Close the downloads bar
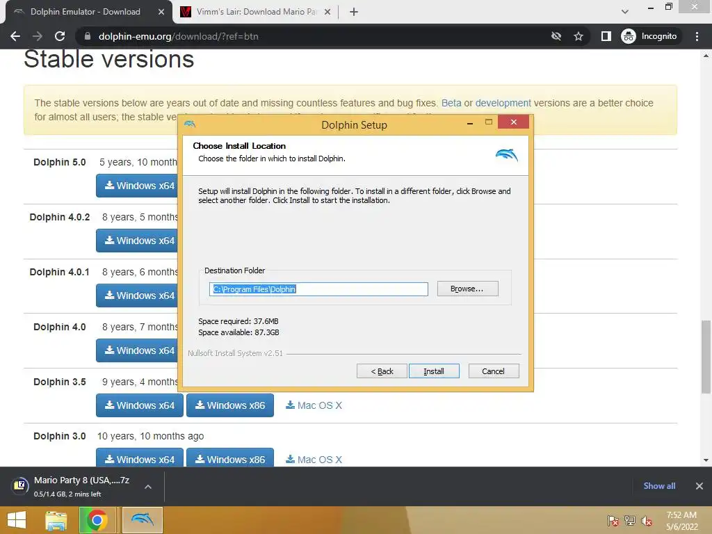Screen dimensions: 712x534 click(699, 486)
